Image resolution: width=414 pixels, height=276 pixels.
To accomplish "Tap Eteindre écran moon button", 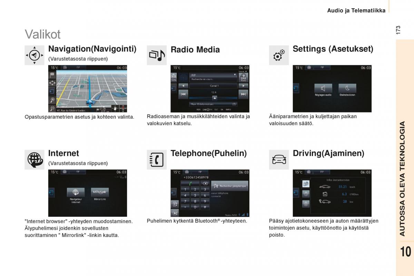I will tap(347, 88).
